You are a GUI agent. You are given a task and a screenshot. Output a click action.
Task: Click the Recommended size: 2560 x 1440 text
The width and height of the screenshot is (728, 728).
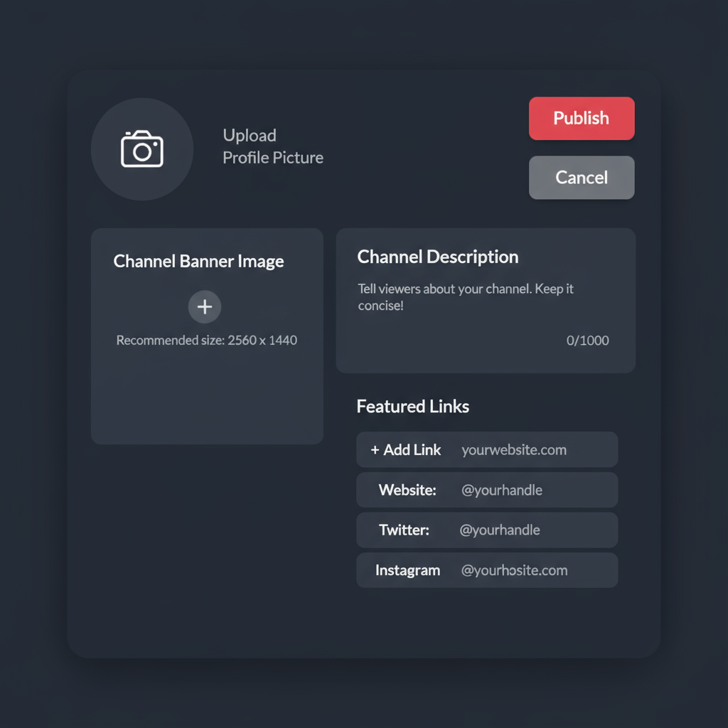(x=207, y=341)
